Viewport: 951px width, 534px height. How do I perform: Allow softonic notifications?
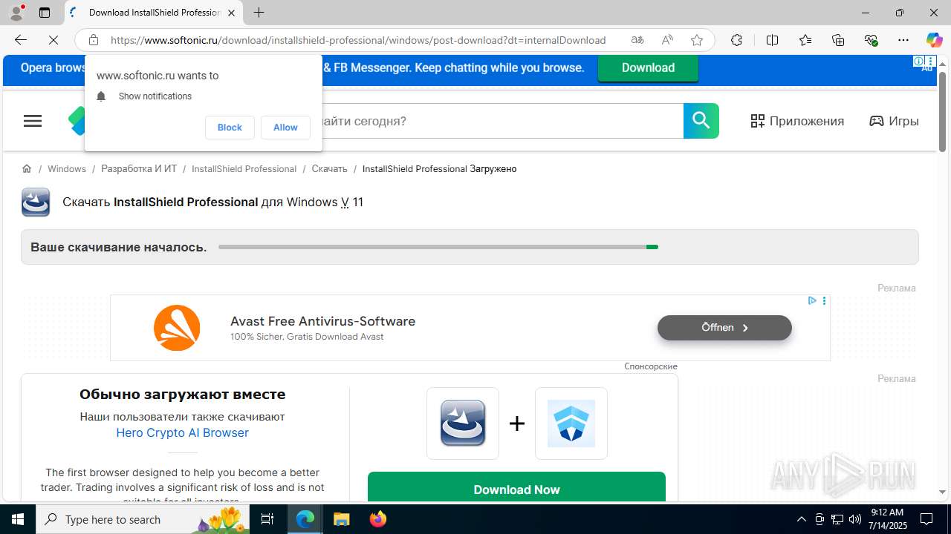(x=285, y=128)
